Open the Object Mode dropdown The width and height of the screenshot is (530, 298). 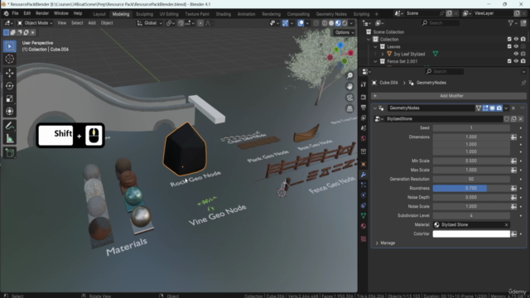click(x=35, y=23)
